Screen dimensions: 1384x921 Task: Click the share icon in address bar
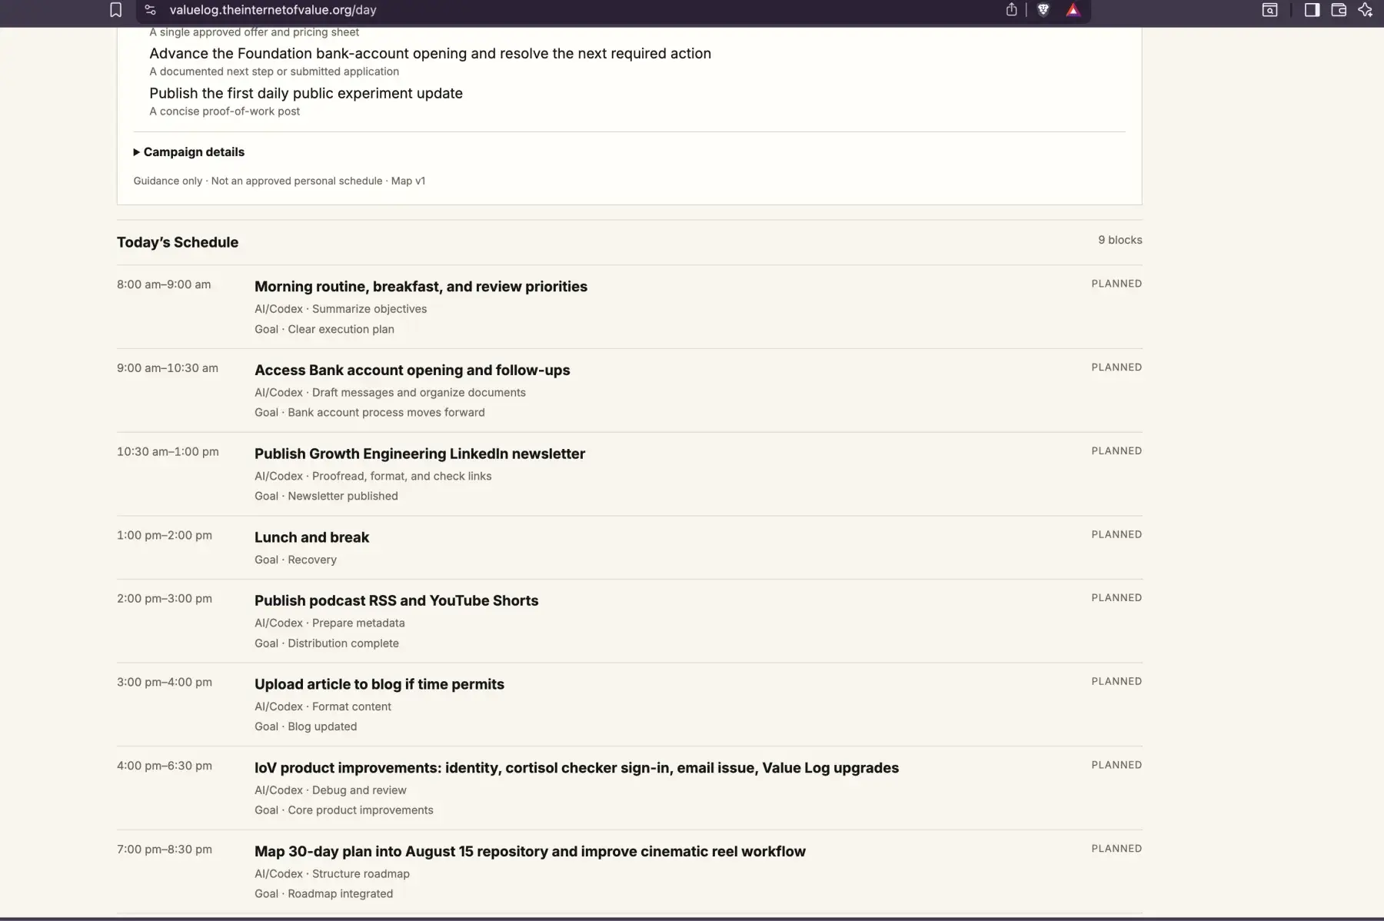tap(1011, 10)
